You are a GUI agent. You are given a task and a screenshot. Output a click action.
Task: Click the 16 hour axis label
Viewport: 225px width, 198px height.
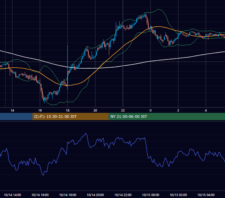[40, 111]
